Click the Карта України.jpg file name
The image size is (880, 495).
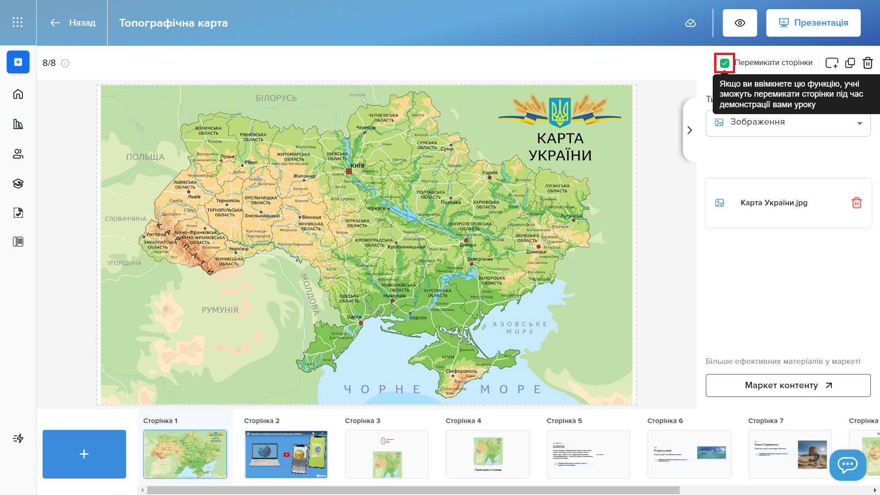pos(774,203)
